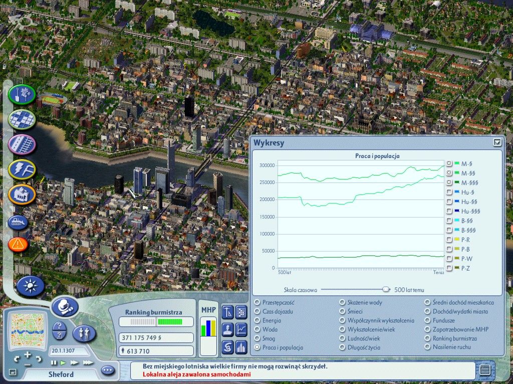This screenshot has width=513, height=384.
Task: Select the Woda graph option
Action: pos(258,329)
